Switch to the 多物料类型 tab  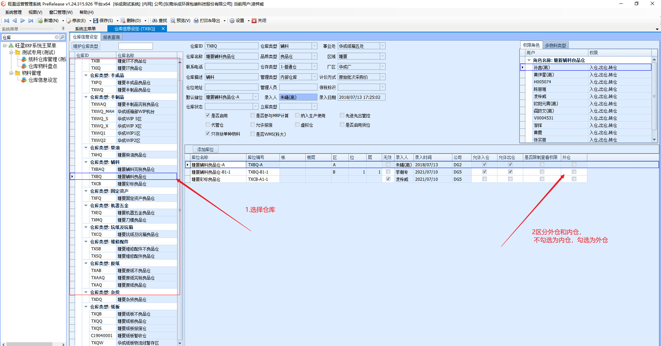[555, 45]
